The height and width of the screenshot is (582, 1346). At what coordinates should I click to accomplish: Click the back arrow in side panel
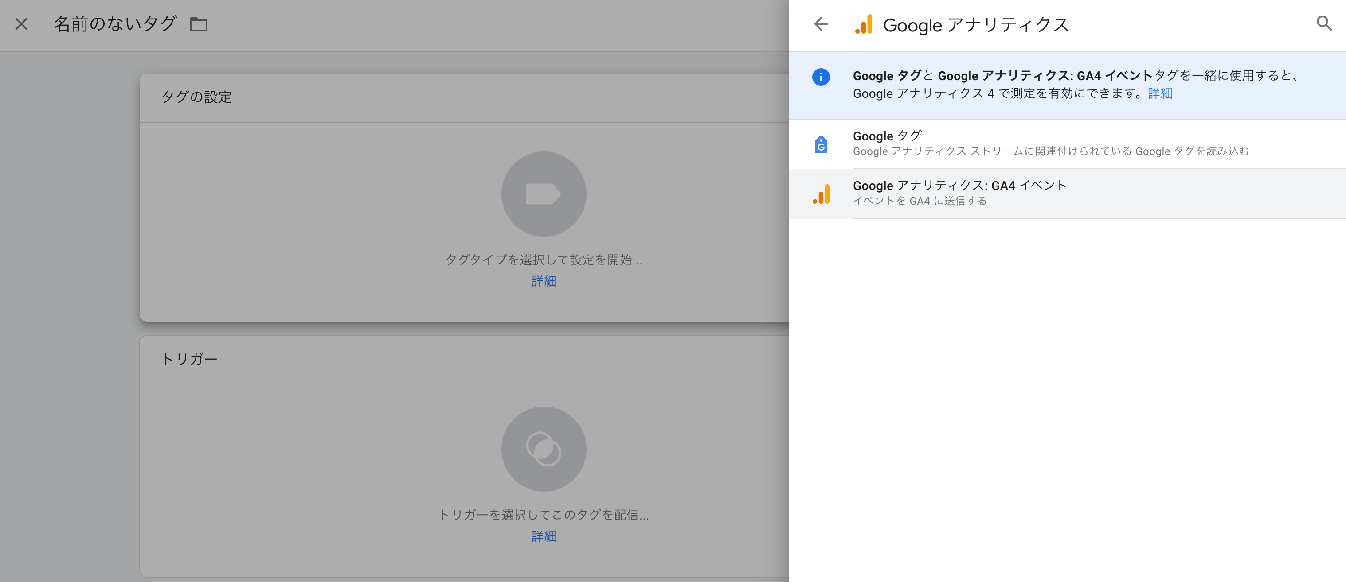tap(821, 24)
